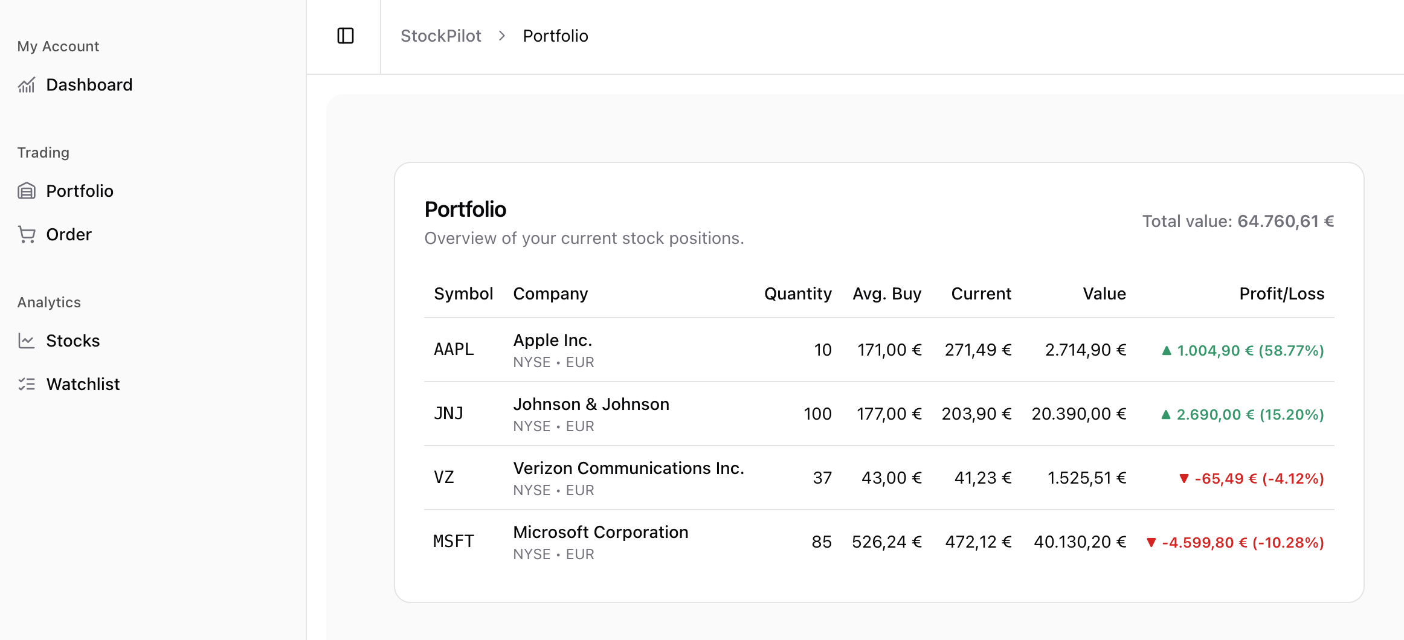
Task: Open the Watchlist page
Action: [x=83, y=385]
